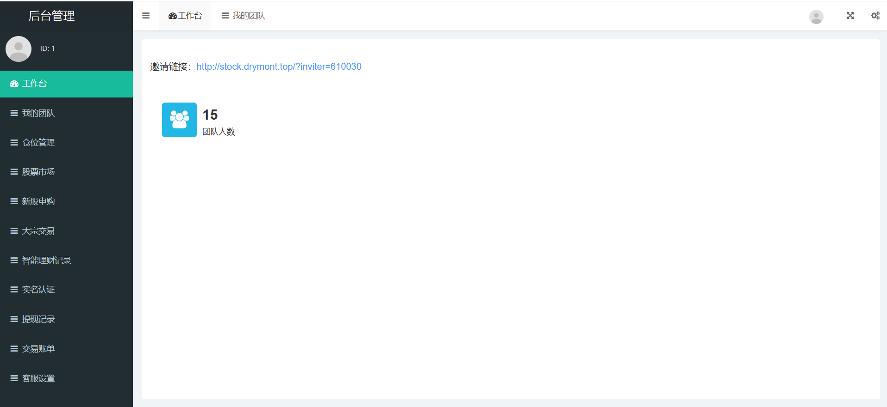Go to 客服设置 in sidebar

click(38, 378)
